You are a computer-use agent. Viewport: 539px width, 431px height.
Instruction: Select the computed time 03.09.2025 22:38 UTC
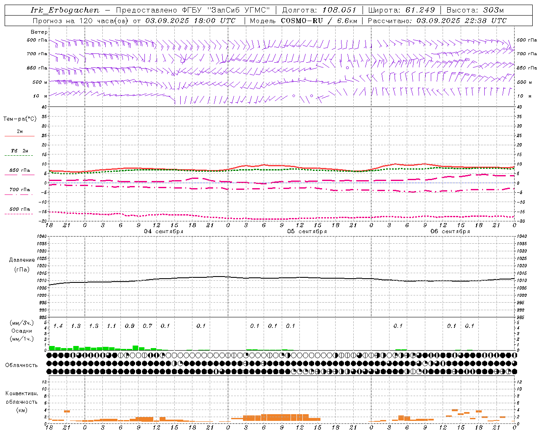462,21
